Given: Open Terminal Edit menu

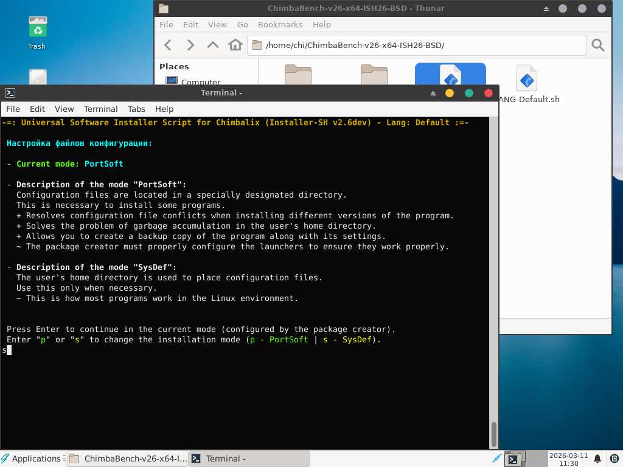Looking at the screenshot, I should 37,109.
